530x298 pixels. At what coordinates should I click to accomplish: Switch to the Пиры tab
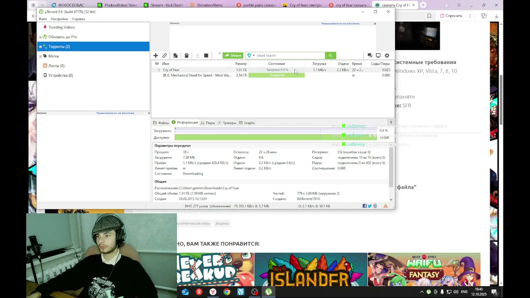coord(208,123)
